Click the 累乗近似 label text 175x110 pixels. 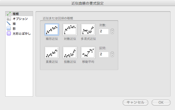tap(52, 62)
